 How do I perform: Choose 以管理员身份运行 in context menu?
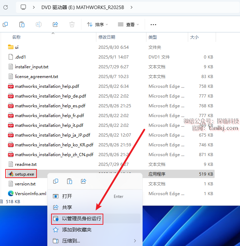coord(95,218)
